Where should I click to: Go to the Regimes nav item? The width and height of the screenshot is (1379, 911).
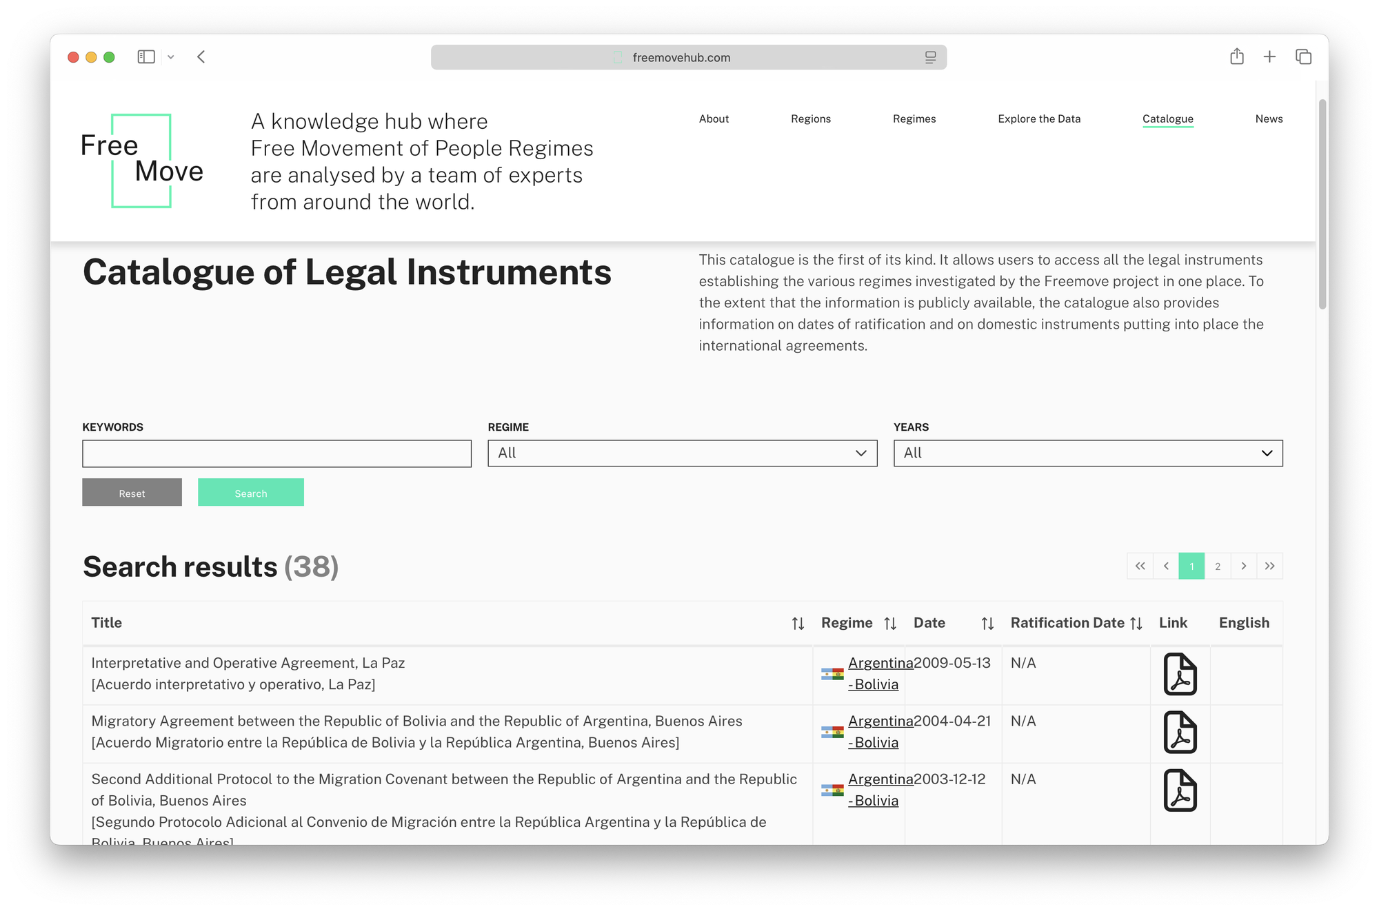pyautogui.click(x=914, y=119)
